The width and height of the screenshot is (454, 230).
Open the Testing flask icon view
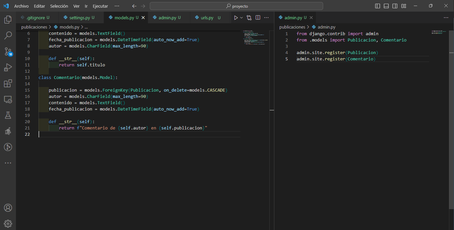[x=8, y=115]
